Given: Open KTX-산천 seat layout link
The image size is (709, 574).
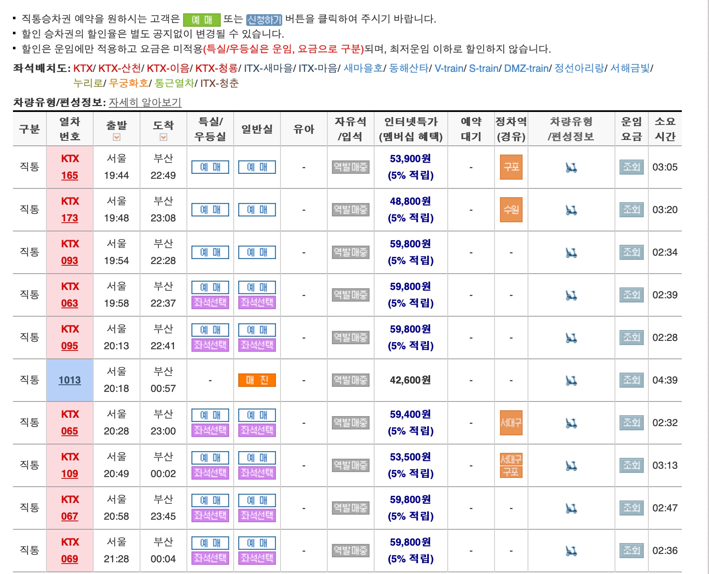Looking at the screenshot, I should (120, 68).
